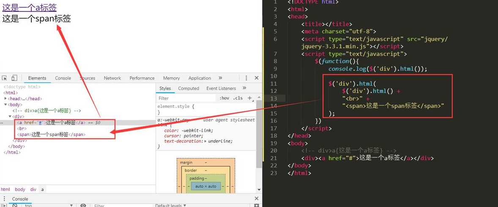498x207 pixels.
Task: Switch to the Sources tab
Action: pyautogui.click(x=88, y=78)
